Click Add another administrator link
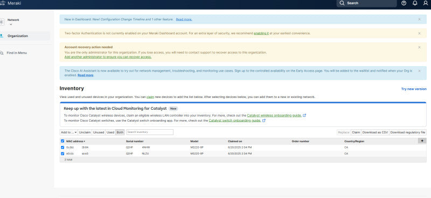431x198 pixels. point(108,57)
